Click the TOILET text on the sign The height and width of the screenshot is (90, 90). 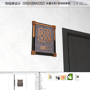click(44, 48)
